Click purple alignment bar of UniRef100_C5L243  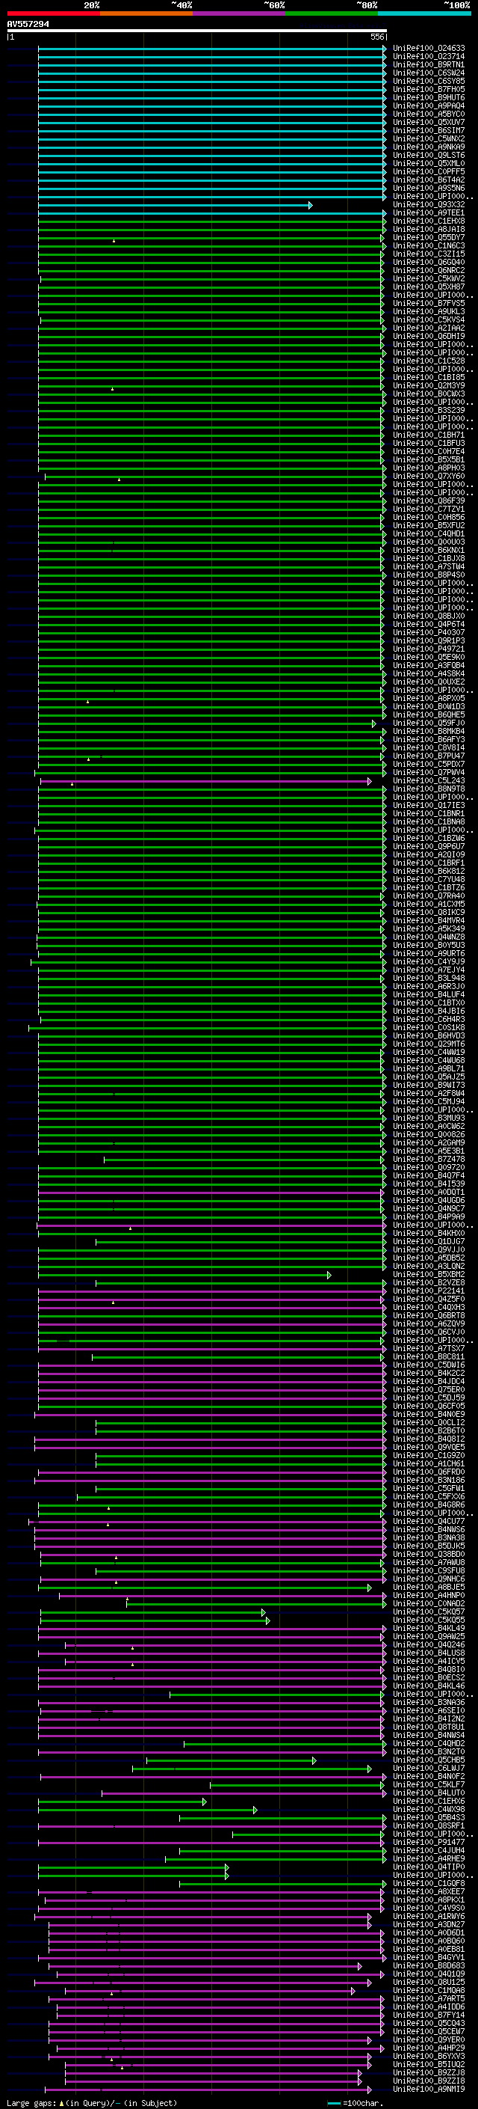[205, 781]
